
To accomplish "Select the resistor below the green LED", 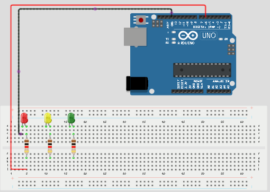I will 74,146.
